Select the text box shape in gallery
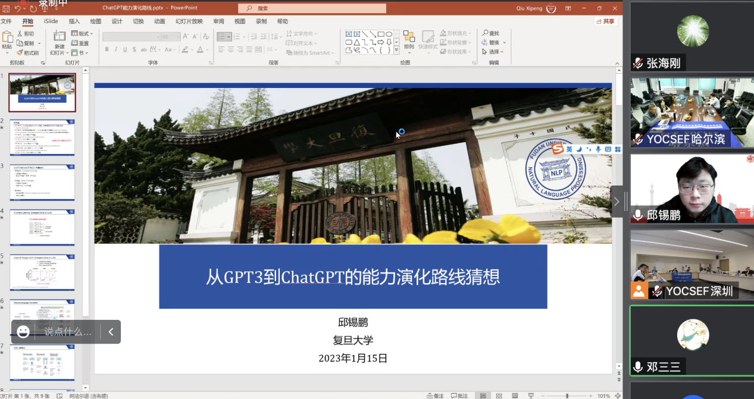Screen dimensions: 754x399 (x=349, y=34)
